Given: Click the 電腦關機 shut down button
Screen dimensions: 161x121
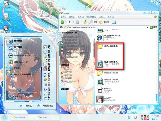Looking at the screenshot, I should (x=44, y=106).
